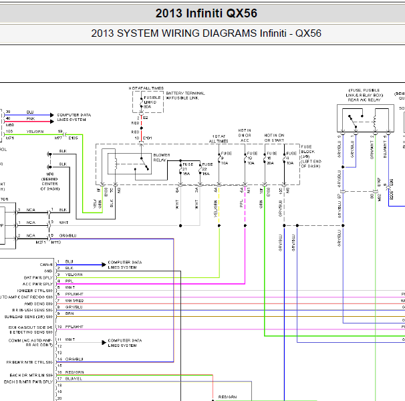The image size is (405, 401).
Task: Click the 'BATTERY TERMINAL W/FUSIBLE LINK' label
Action: pyautogui.click(x=185, y=96)
